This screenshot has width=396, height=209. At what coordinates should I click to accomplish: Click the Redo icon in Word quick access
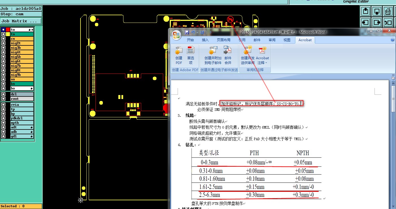coord(202,32)
